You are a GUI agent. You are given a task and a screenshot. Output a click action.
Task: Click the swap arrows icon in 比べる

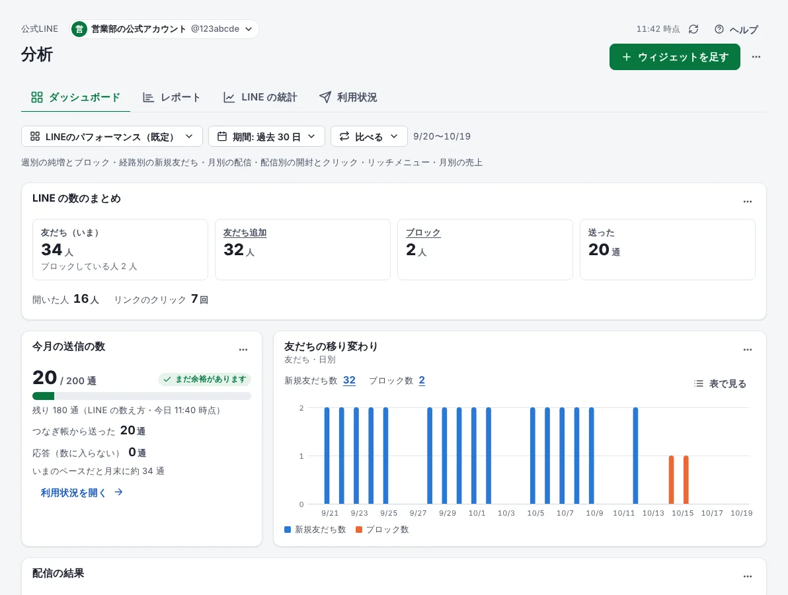click(344, 136)
